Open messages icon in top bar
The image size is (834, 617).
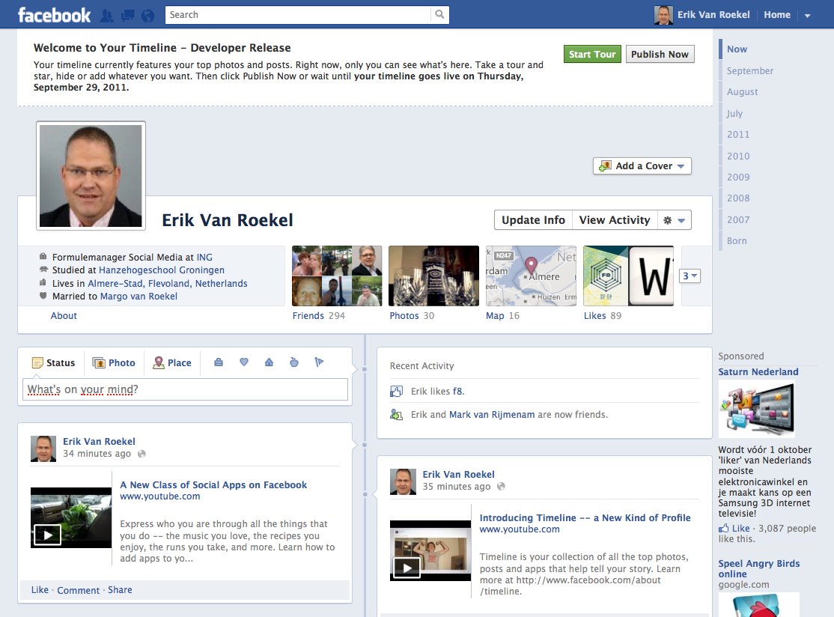pos(127,15)
